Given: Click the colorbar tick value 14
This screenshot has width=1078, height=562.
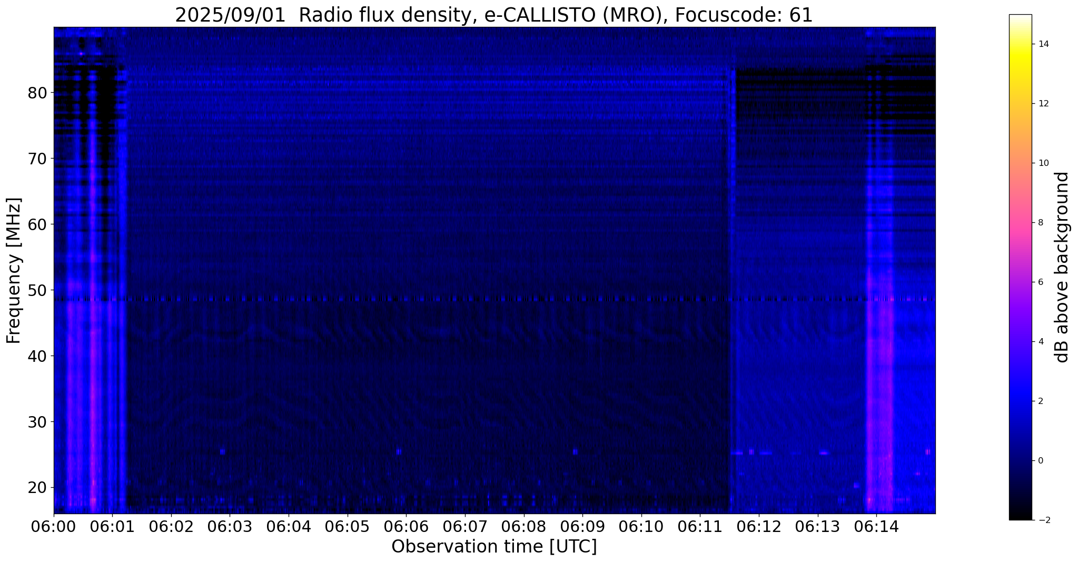Looking at the screenshot, I should point(1043,44).
